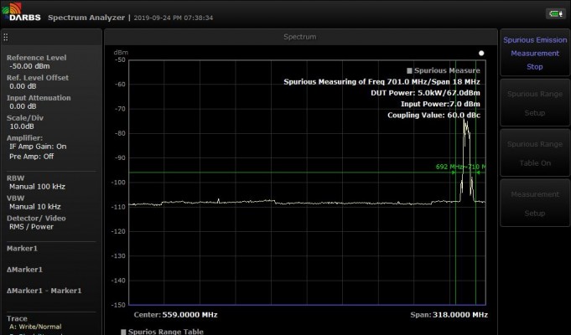
Task: Select the Scale/Div 10.0dB setting
Action: tap(25, 122)
